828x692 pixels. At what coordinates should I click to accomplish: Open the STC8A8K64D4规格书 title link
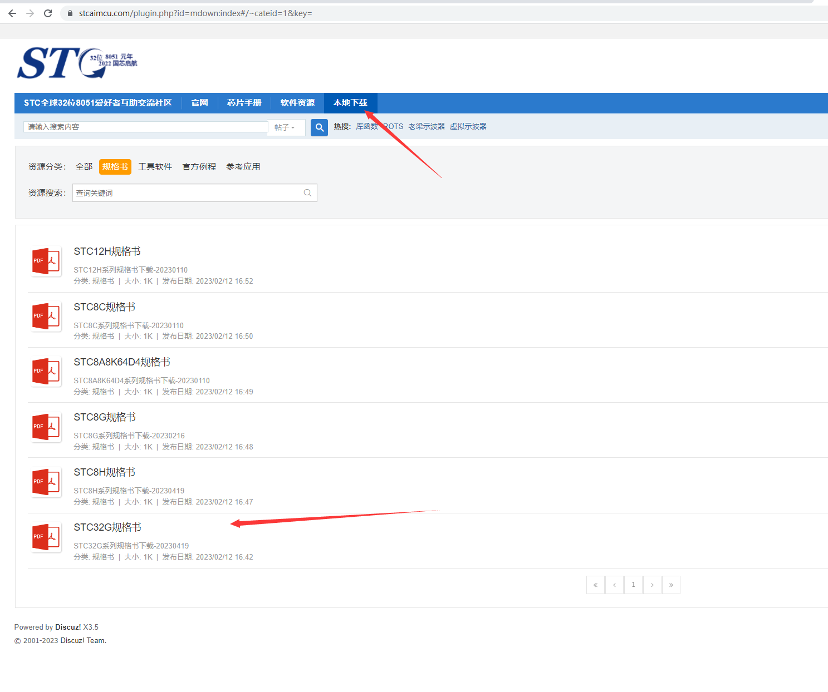[122, 362]
